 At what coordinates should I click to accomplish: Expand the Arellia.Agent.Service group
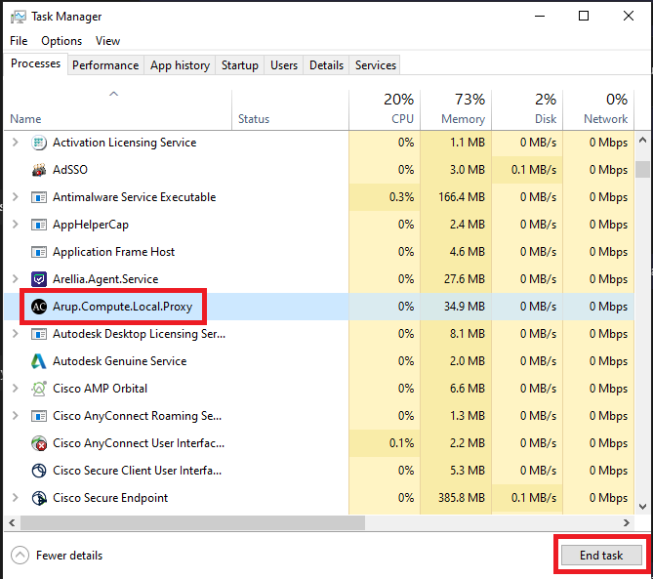click(x=16, y=279)
